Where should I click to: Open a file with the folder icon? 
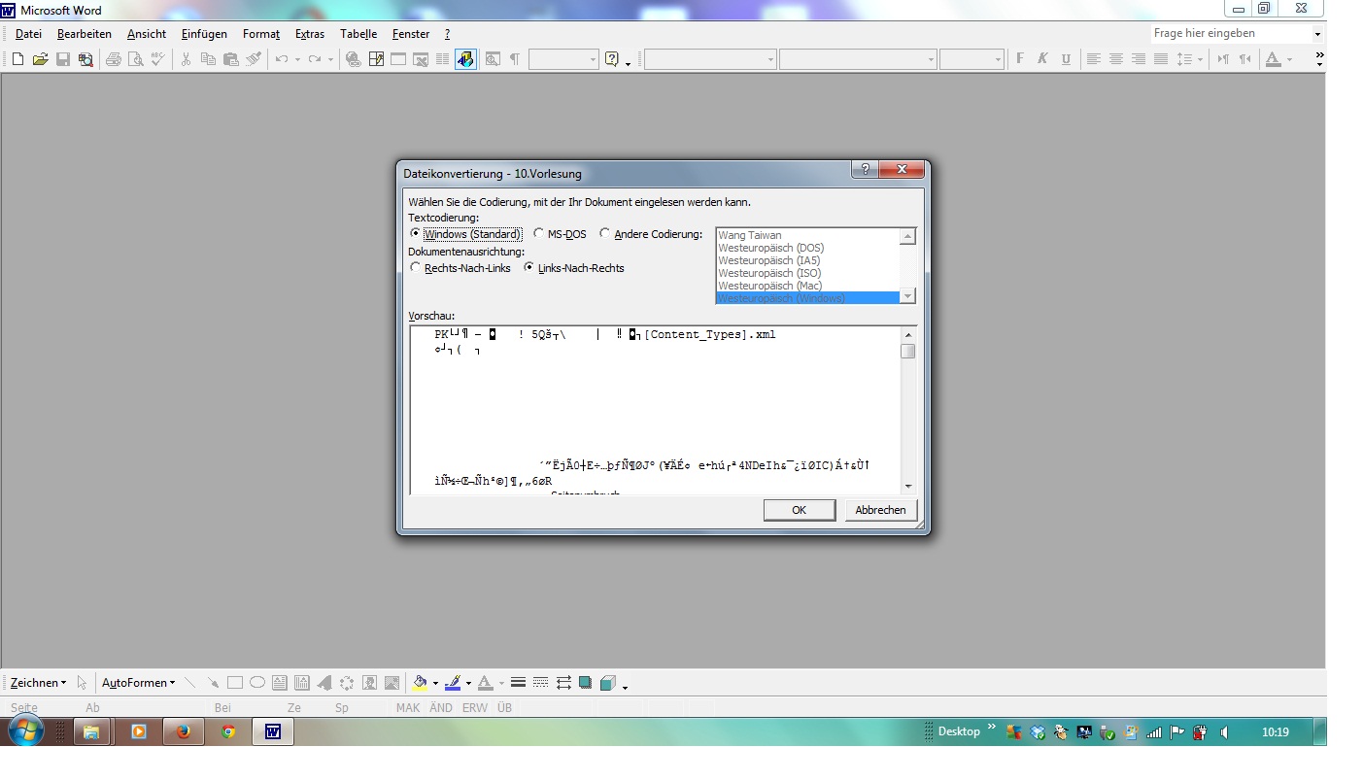coord(40,59)
